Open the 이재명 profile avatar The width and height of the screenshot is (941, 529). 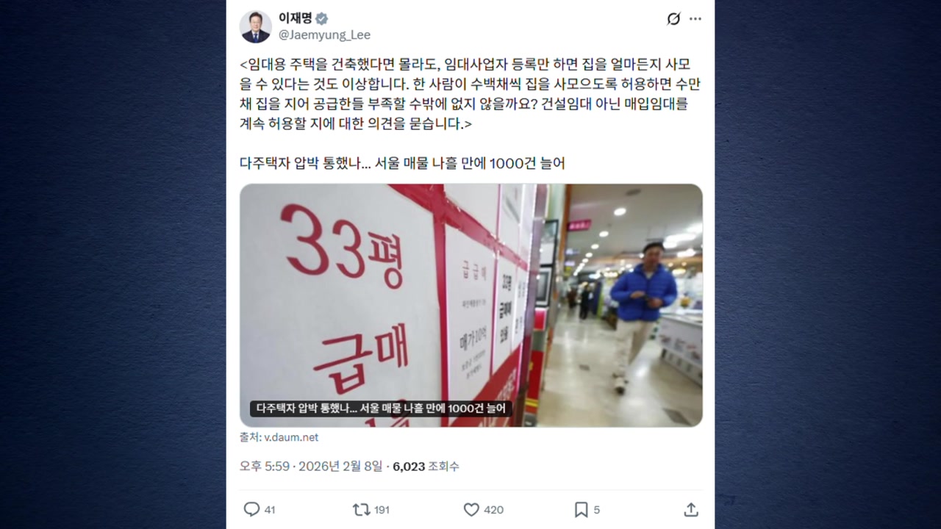pyautogui.click(x=256, y=27)
